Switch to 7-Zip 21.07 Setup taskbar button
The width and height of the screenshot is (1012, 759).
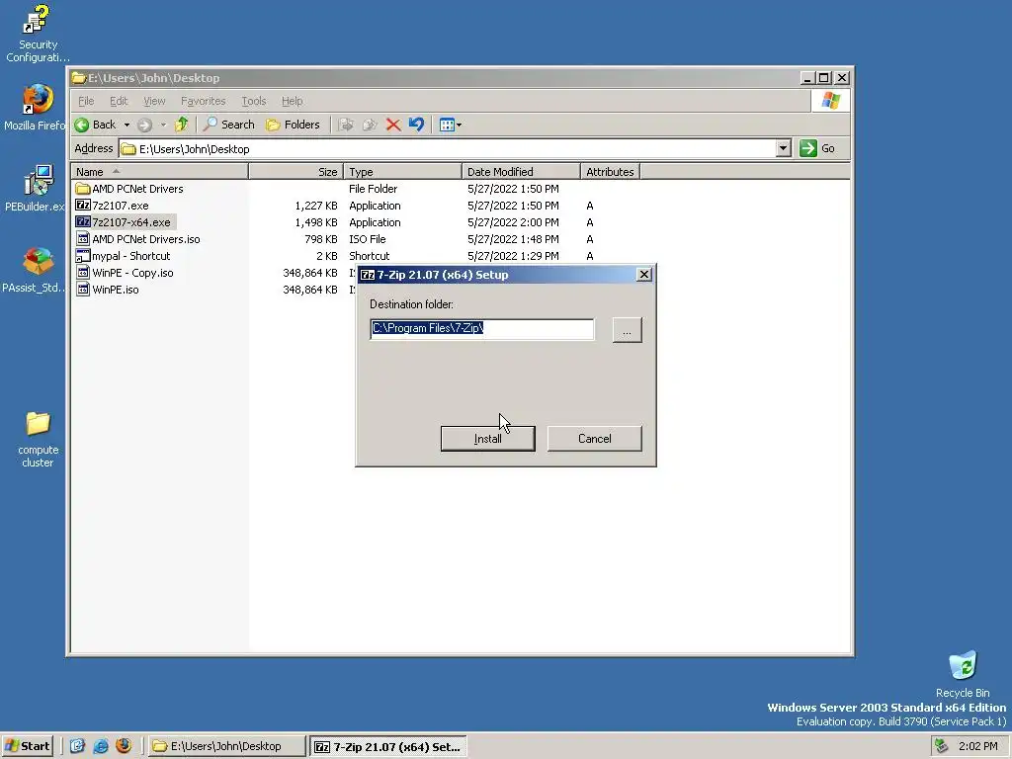point(387,747)
